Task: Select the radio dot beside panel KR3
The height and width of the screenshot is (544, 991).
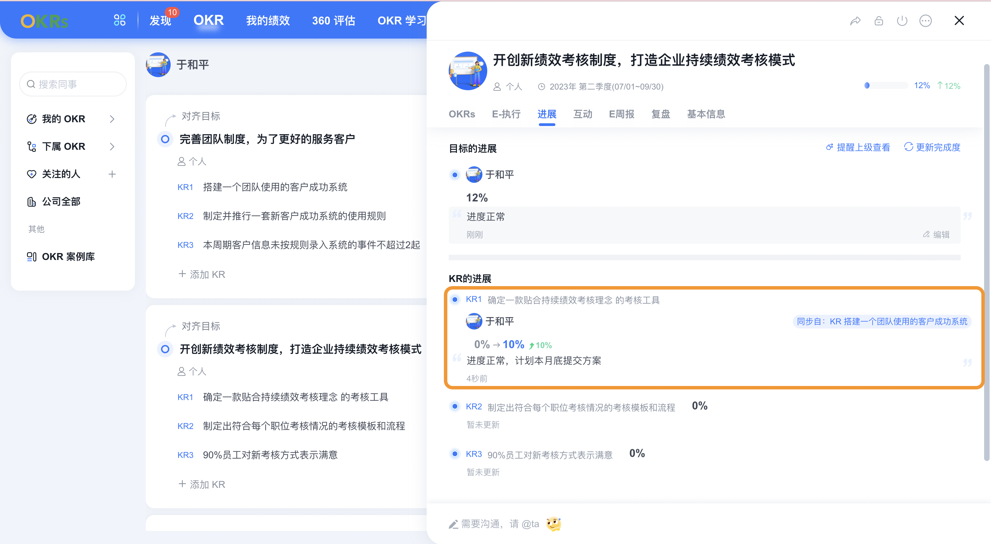Action: pos(455,453)
